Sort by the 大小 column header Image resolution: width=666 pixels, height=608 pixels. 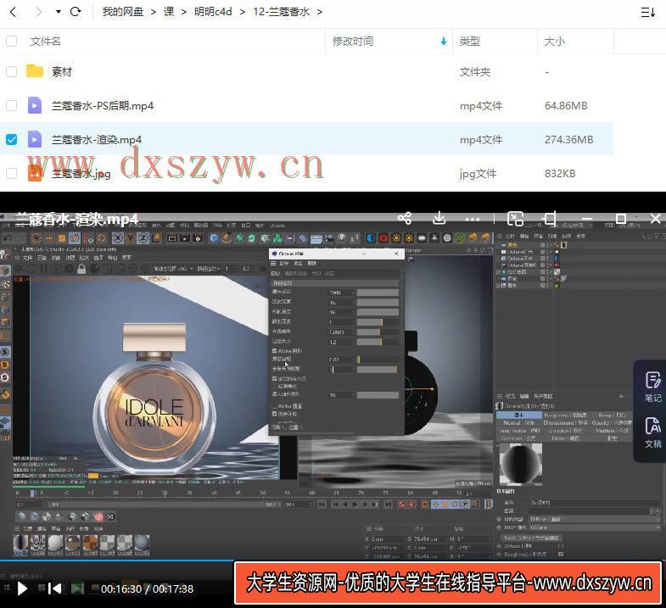click(x=554, y=42)
